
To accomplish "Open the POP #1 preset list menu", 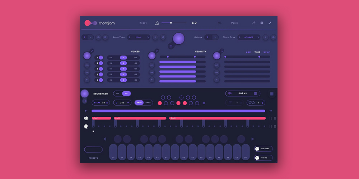I will tap(255, 93).
